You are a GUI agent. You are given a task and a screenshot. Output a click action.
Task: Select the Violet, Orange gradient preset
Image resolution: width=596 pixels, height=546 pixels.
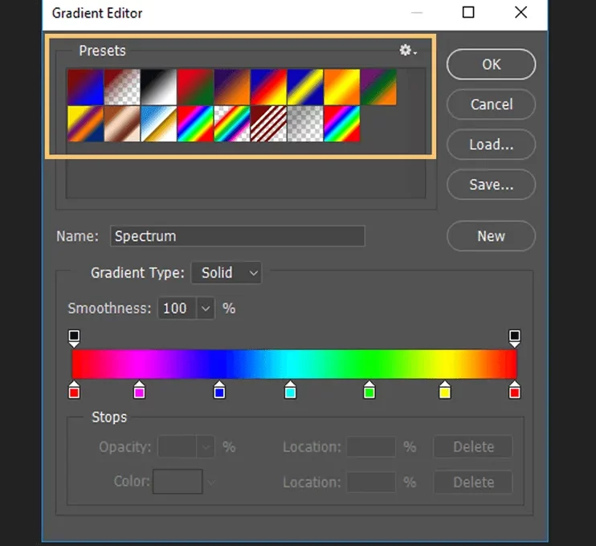(232, 87)
